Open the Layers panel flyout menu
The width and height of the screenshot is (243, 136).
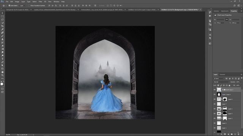[x=241, y=75]
